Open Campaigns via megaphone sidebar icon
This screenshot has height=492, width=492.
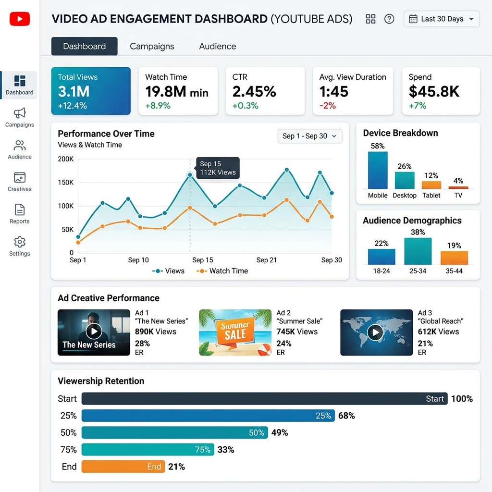[x=20, y=113]
